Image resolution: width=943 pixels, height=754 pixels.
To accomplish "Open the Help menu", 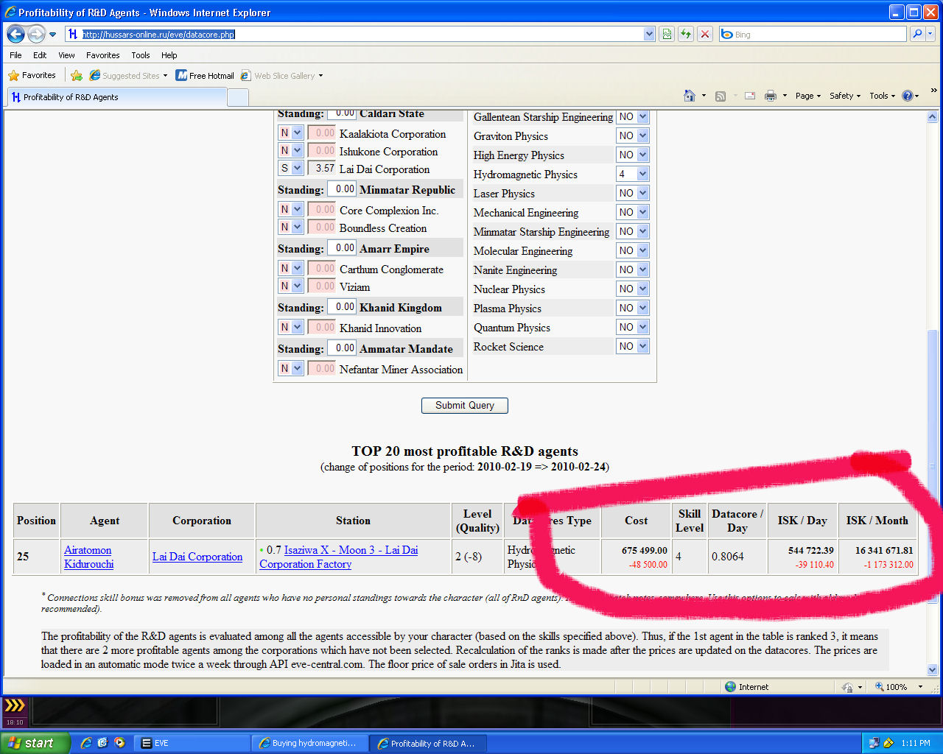I will coord(169,55).
